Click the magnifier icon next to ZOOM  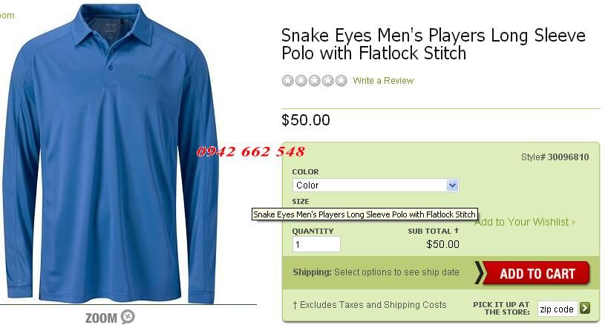[x=128, y=317]
